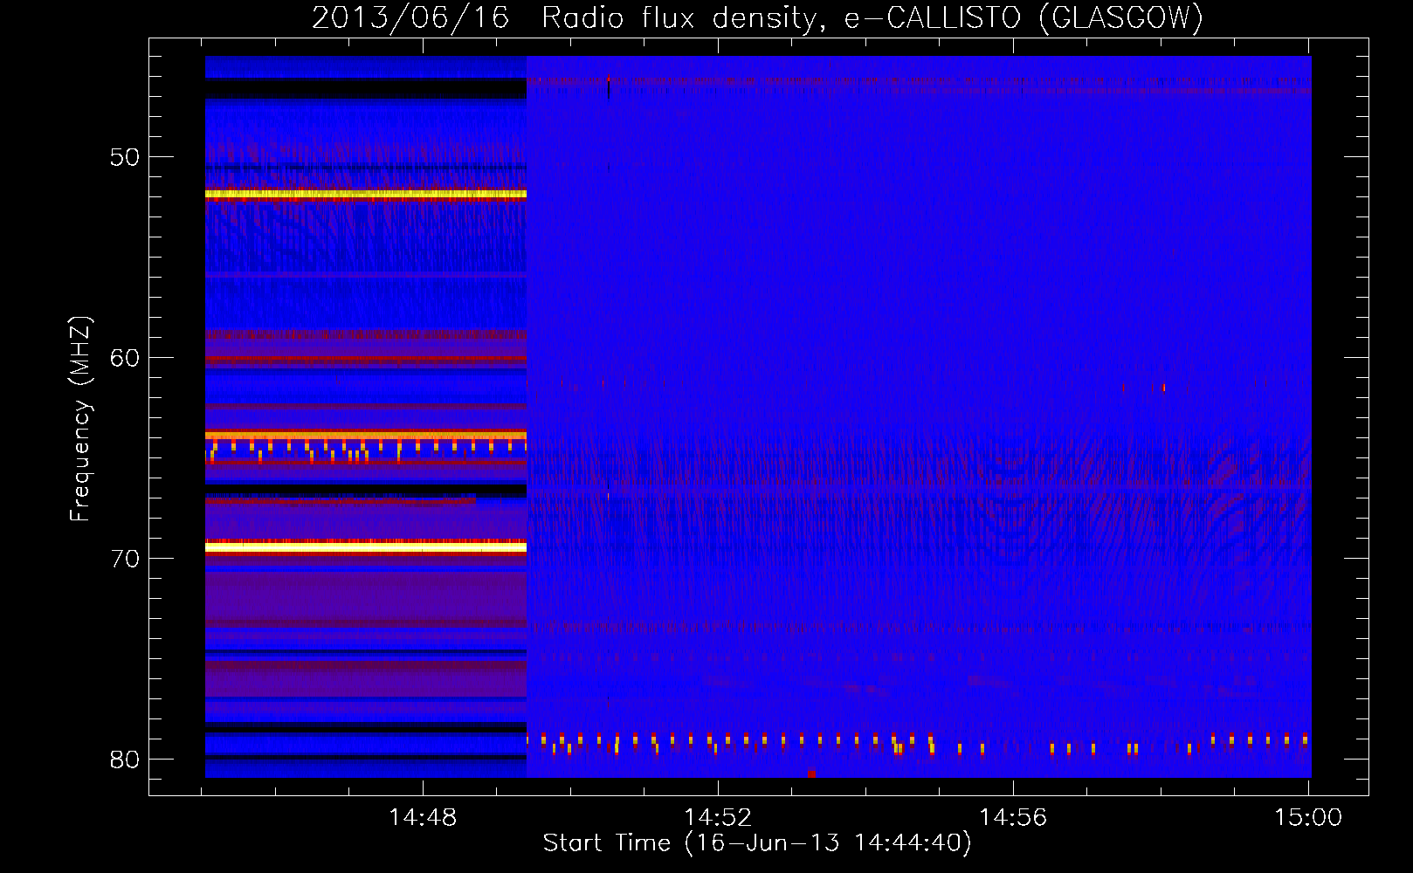Click the plot title mentioning e-CALLISTO (GLASGOW)
This screenshot has height=873, width=1413.
(x=757, y=17)
